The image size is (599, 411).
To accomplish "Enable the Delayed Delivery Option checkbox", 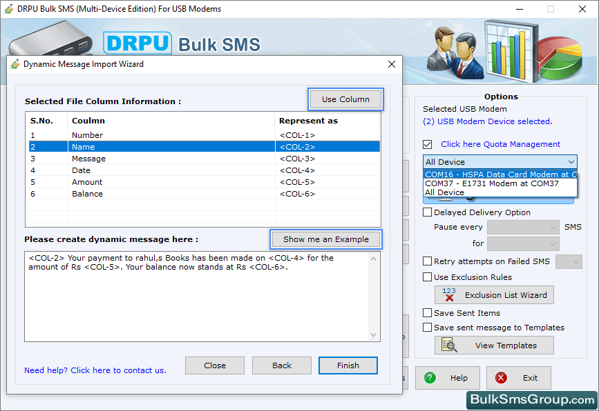I will tap(427, 212).
